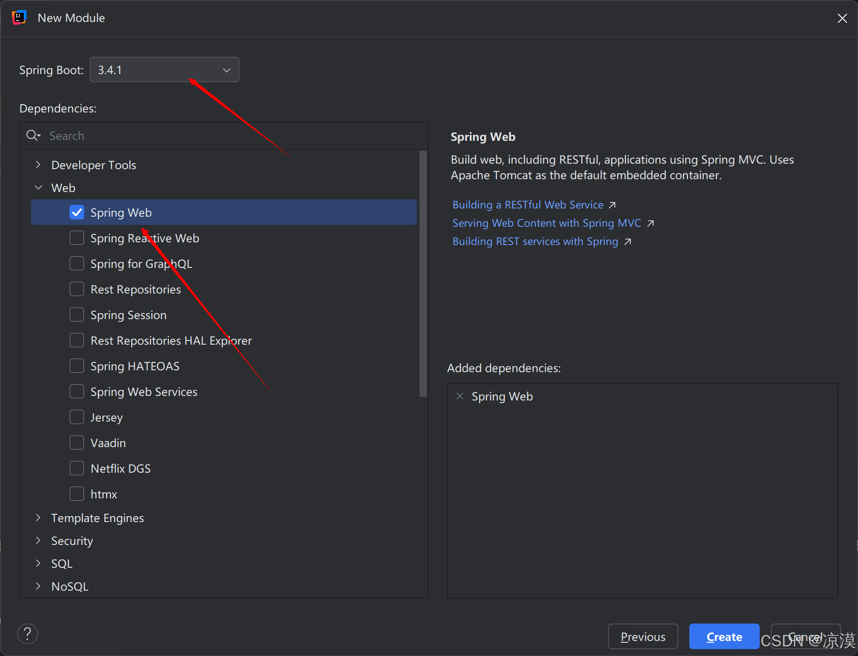Click the Create button

click(724, 636)
